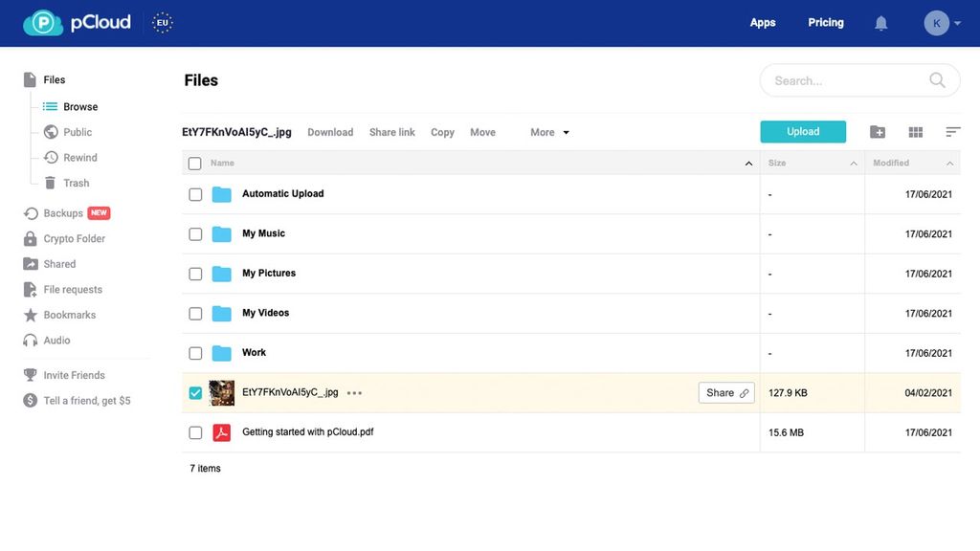Image resolution: width=980 pixels, height=551 pixels.
Task: Open the notifications bell
Action: point(880,22)
